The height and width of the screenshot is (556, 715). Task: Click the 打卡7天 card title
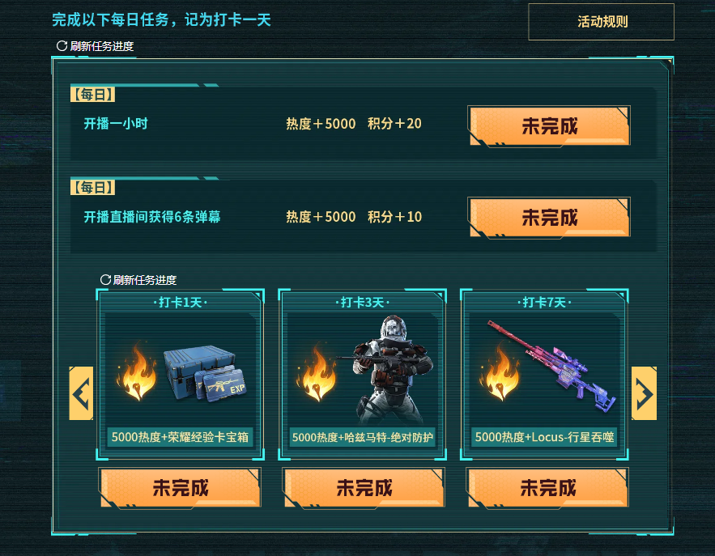coord(544,303)
